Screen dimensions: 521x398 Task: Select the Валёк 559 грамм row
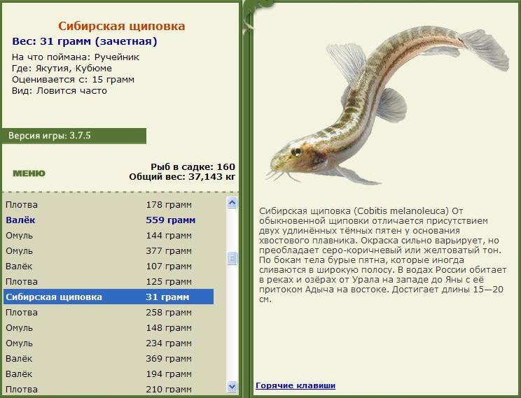109,220
